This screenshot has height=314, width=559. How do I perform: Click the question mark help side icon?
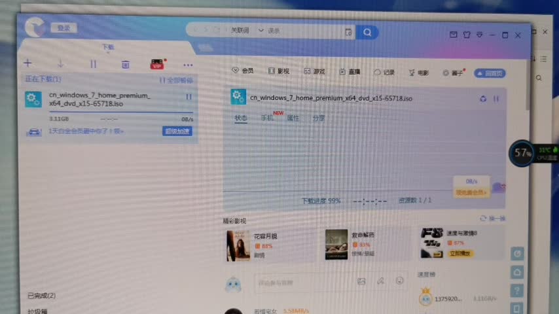coord(517,291)
